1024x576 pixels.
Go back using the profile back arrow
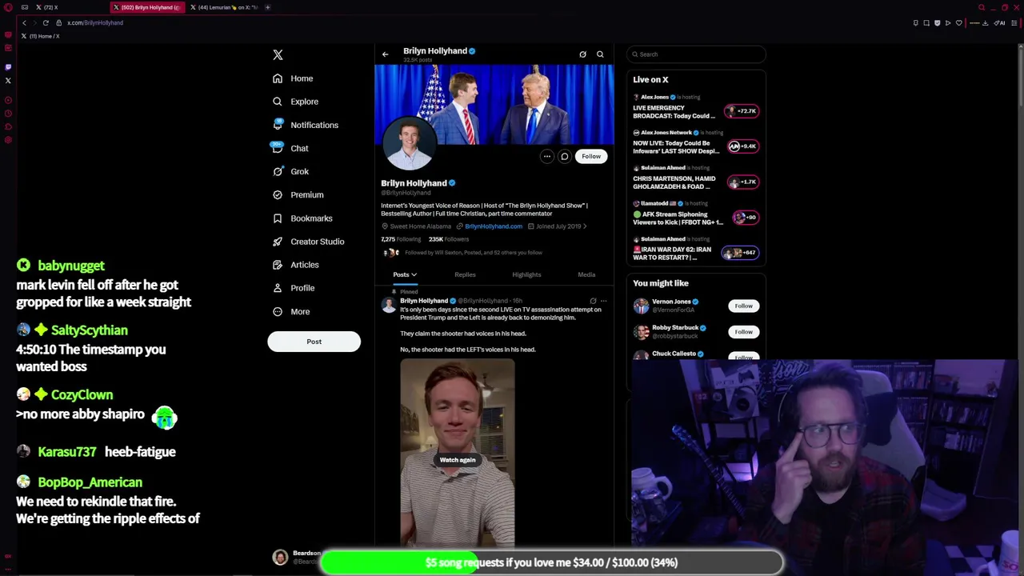(385, 54)
